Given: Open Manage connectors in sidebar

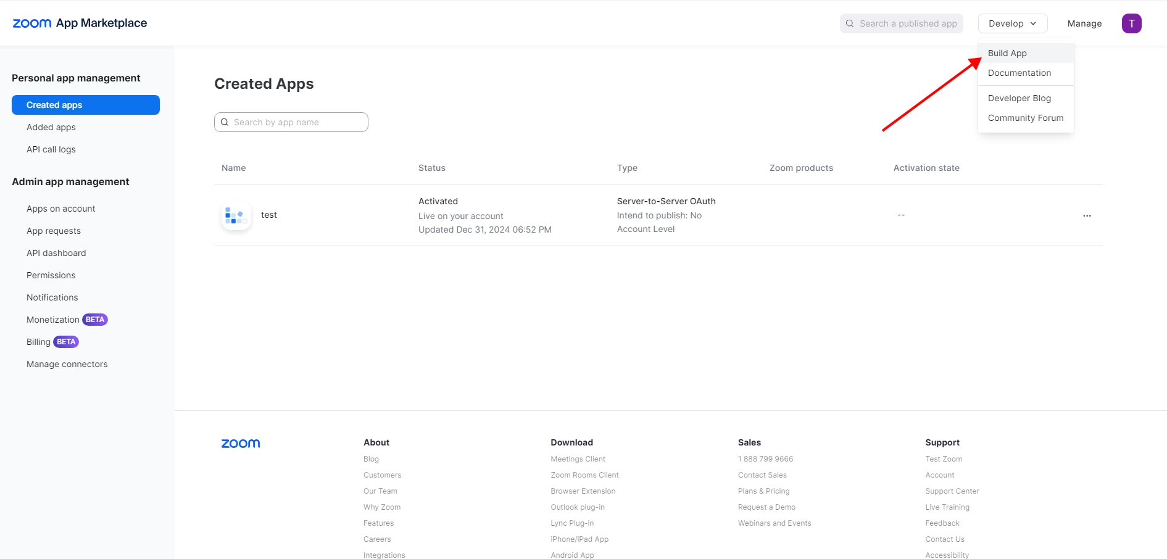Looking at the screenshot, I should (67, 364).
